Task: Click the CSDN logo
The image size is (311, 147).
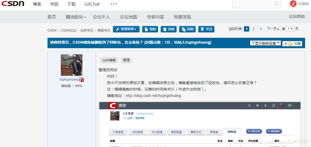Action: coord(13,3)
